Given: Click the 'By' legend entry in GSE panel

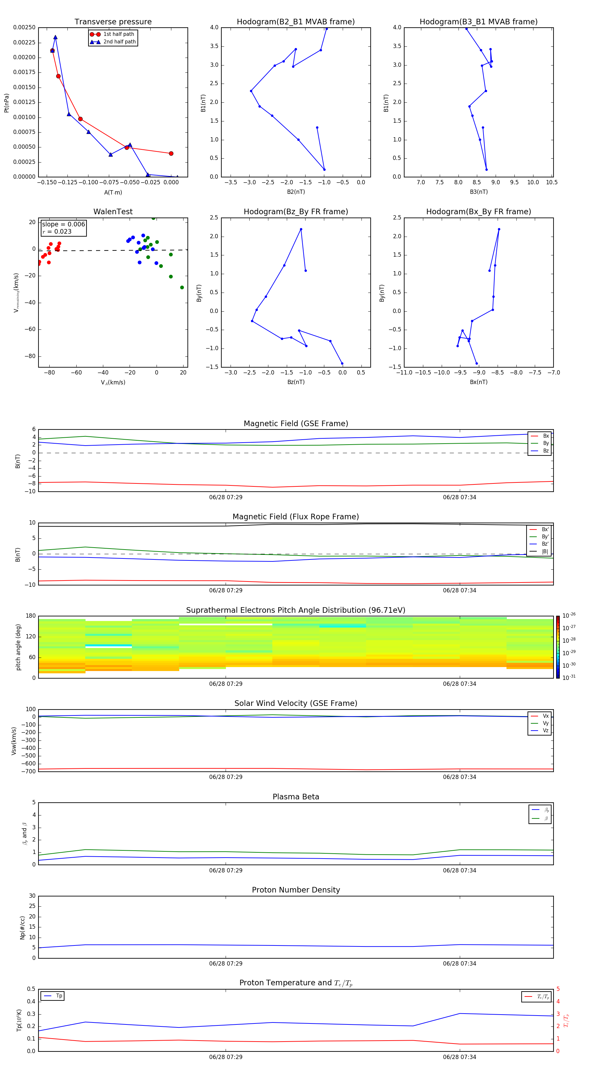Looking at the screenshot, I should point(540,443).
